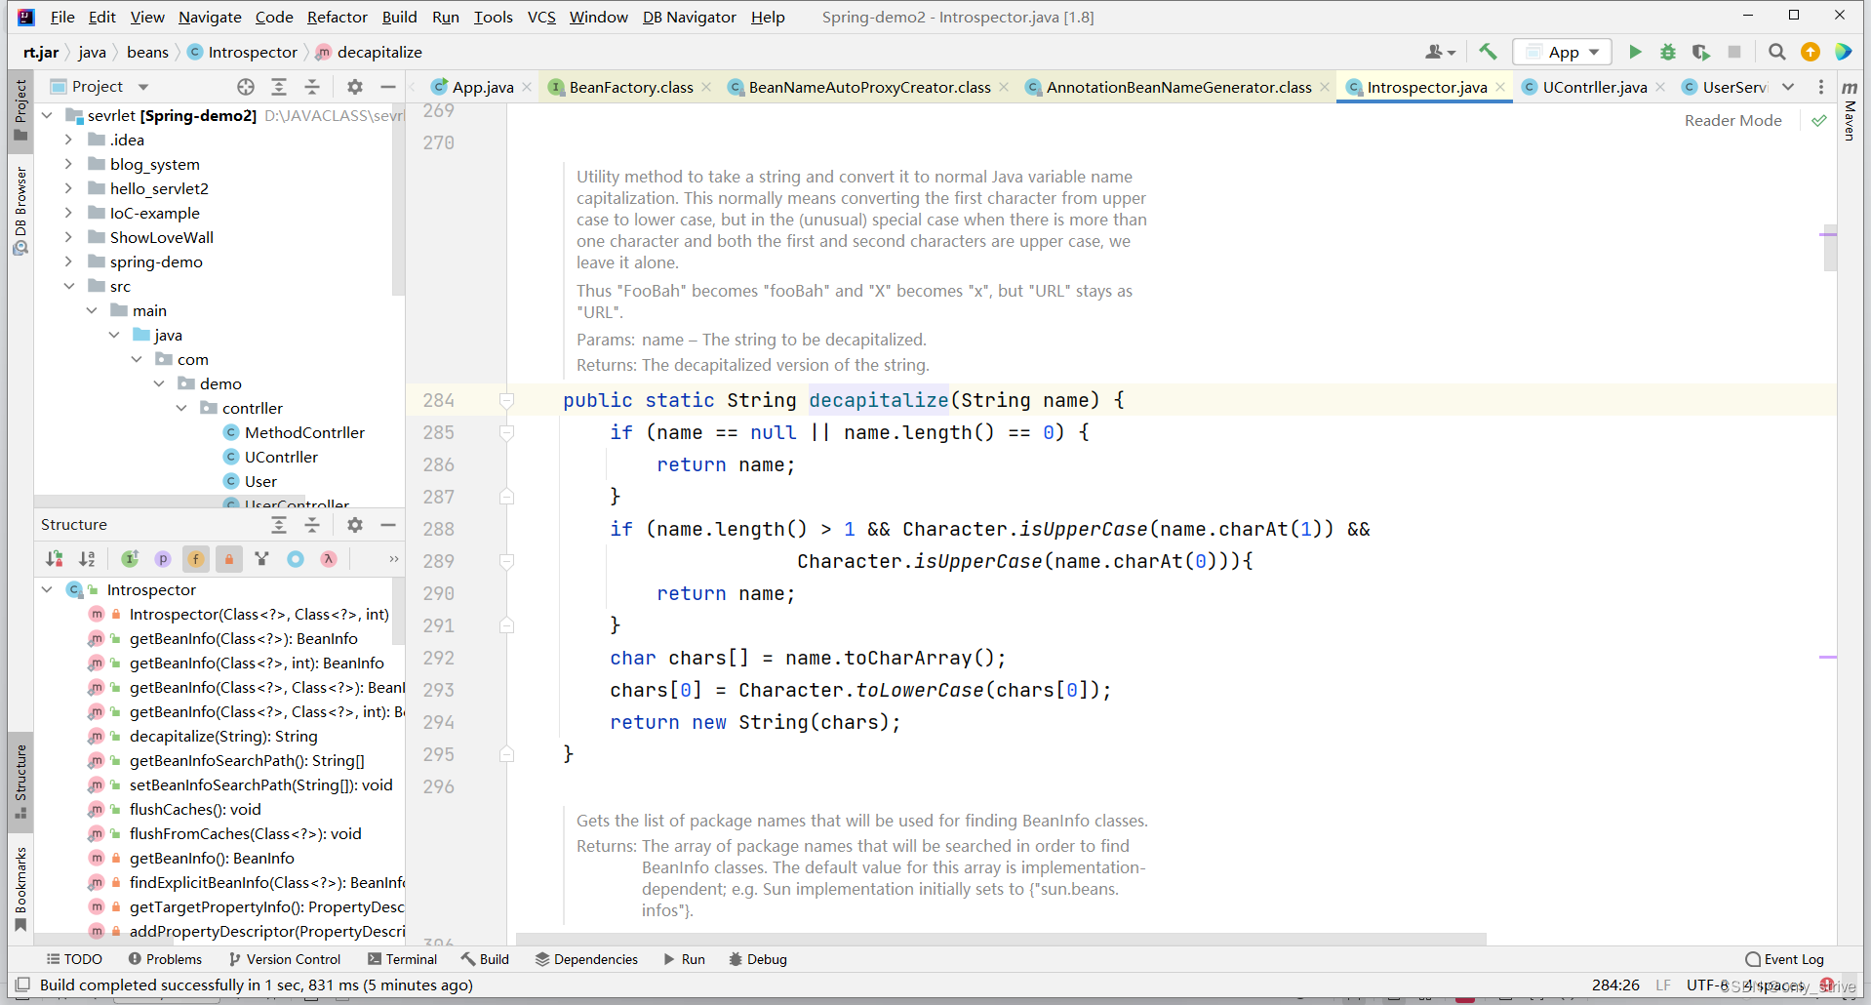Run the App configuration with the green play button
The image size is (1871, 1005).
pyautogui.click(x=1635, y=52)
